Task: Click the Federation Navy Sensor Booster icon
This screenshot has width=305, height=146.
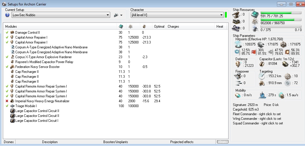Action: 12,67
